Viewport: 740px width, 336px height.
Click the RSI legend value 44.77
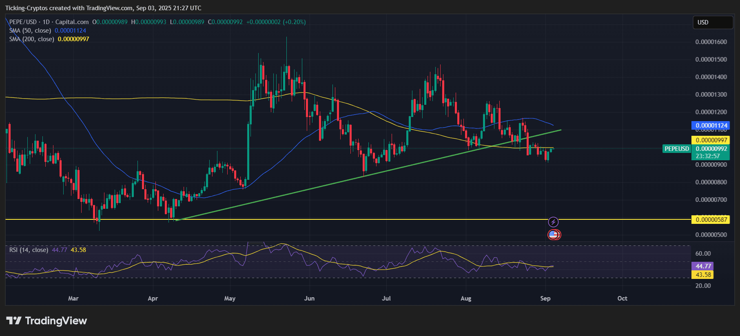pos(60,250)
